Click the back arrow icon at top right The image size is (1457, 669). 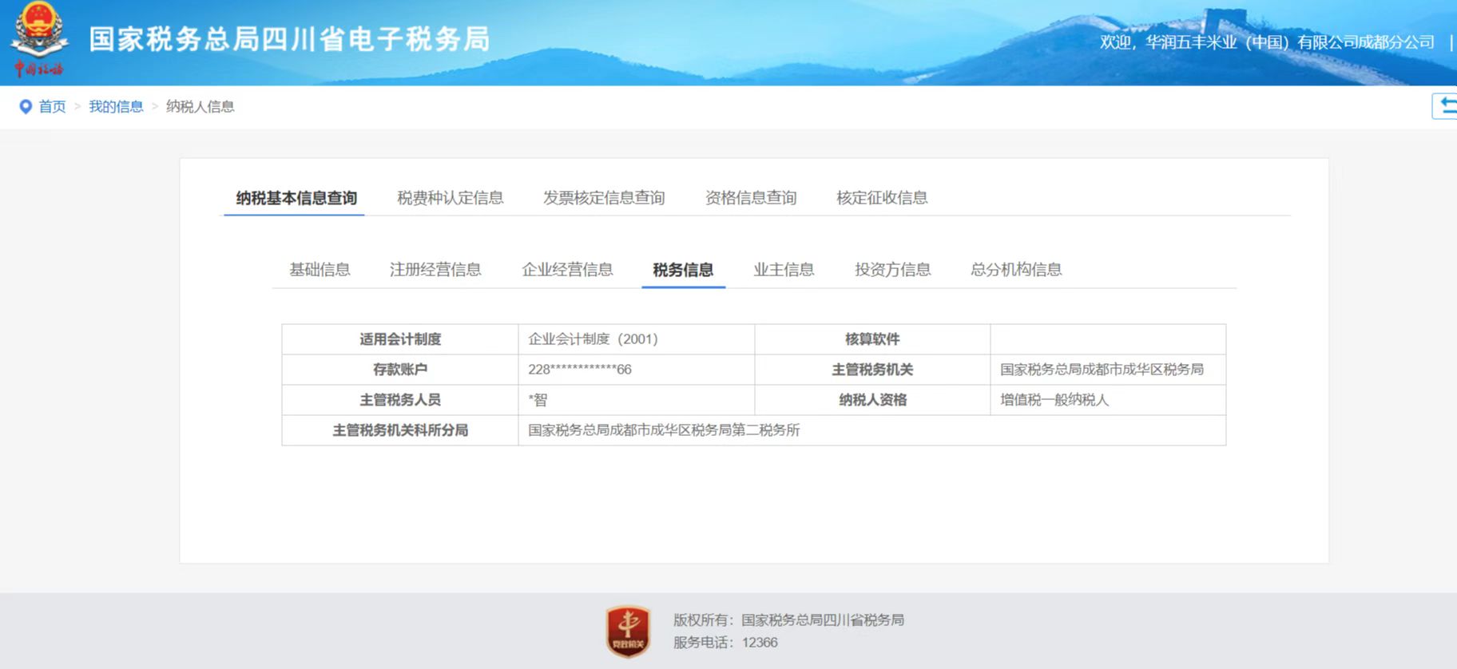tap(1447, 106)
